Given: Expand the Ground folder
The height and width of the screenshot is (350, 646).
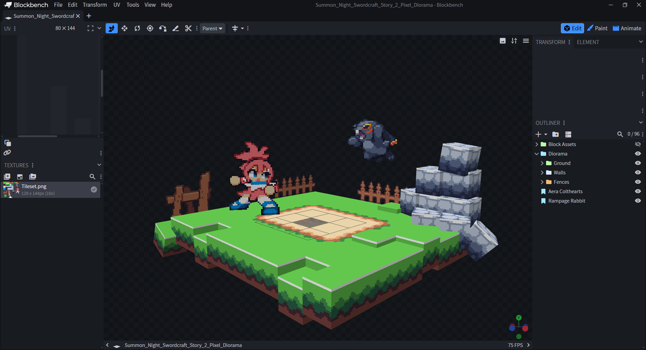Looking at the screenshot, I should [542, 163].
